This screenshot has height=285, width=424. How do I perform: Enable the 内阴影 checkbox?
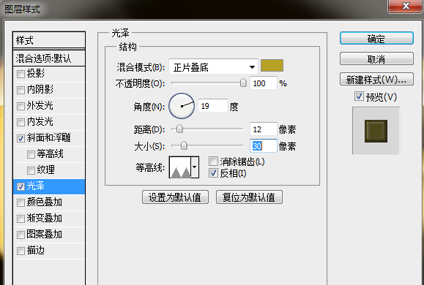(21, 90)
